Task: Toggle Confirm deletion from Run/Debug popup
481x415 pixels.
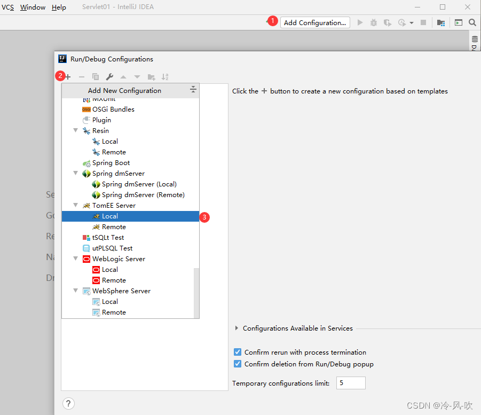Action: (238, 364)
